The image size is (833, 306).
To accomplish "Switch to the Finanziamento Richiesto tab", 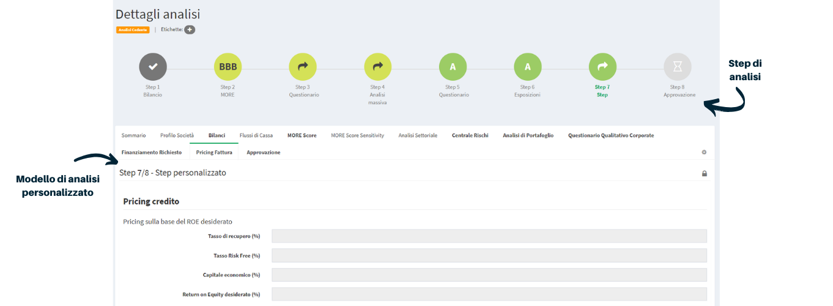I will 152,152.
